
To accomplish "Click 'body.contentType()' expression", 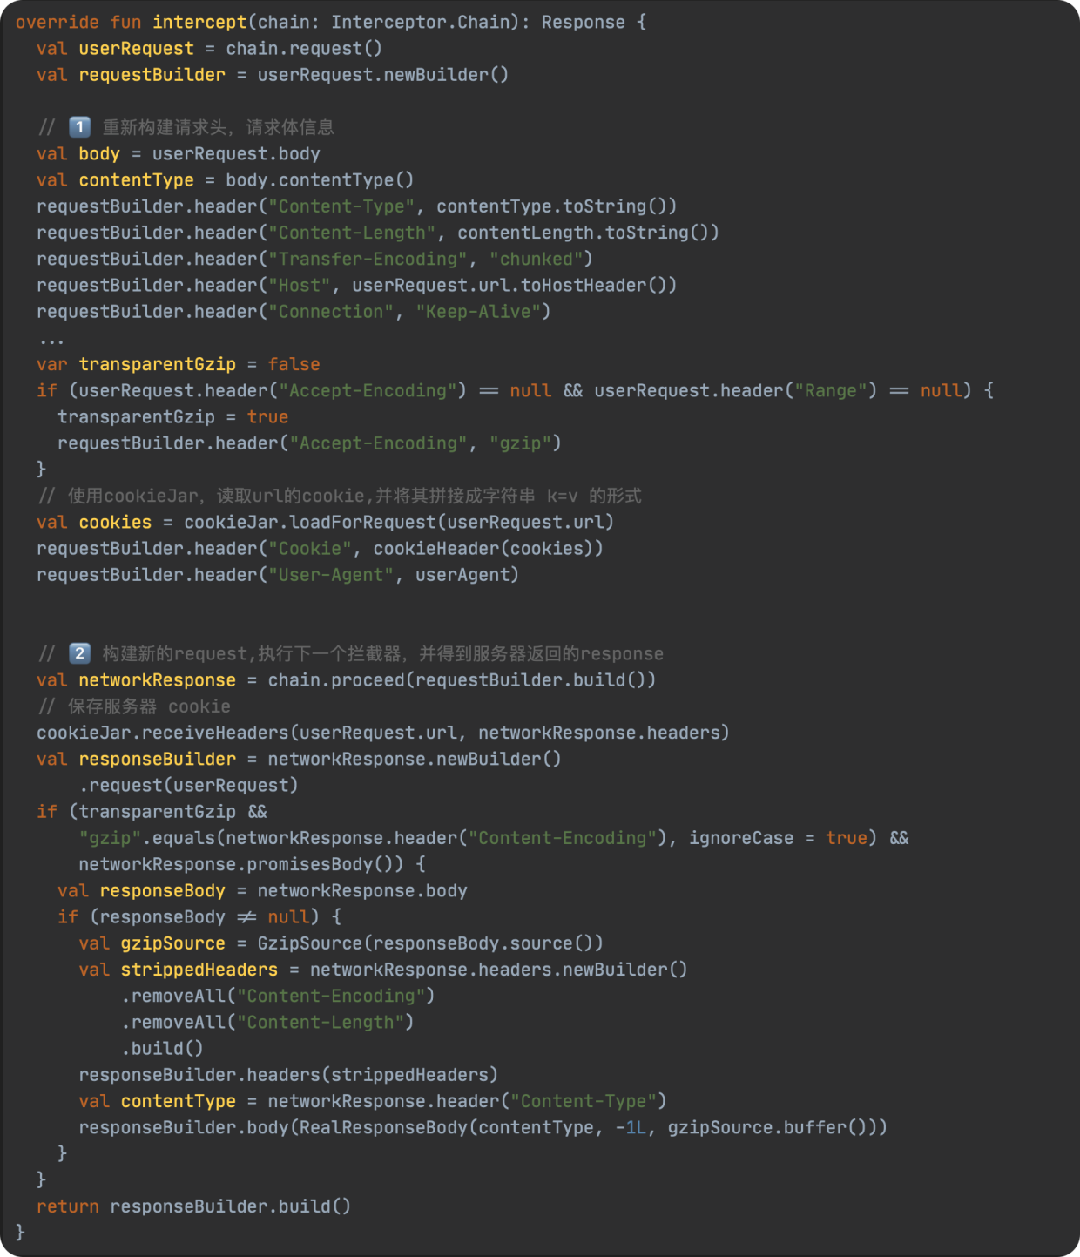I will point(320,180).
